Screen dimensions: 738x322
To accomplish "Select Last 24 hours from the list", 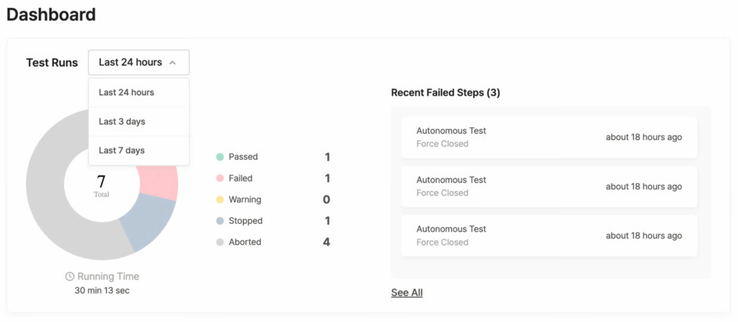I will (127, 93).
